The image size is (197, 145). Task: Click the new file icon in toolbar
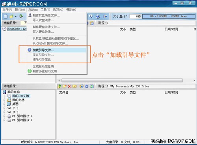[6, 17]
